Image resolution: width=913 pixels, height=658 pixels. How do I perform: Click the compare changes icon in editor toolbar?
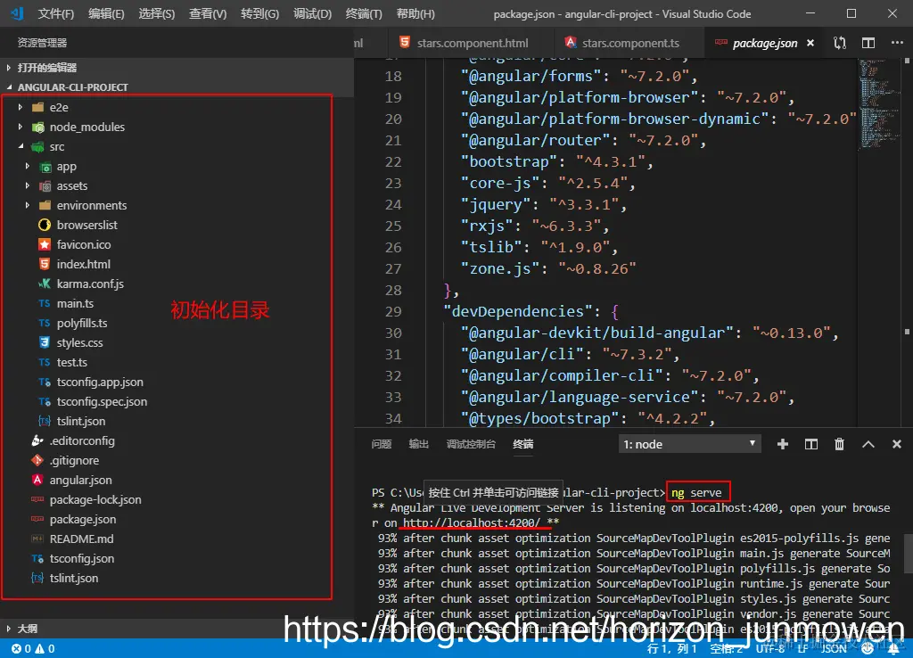point(840,43)
